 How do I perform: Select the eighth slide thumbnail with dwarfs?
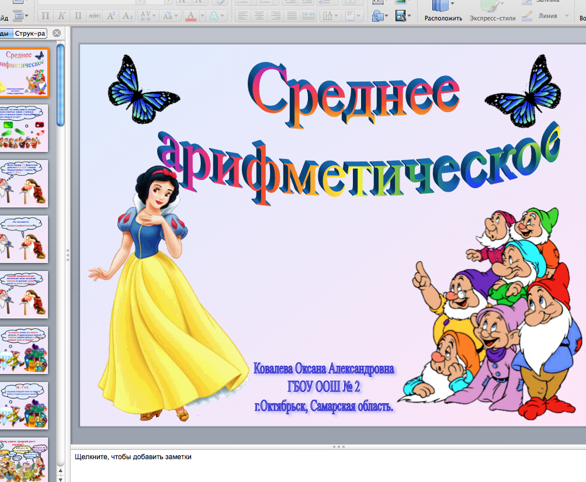point(23,460)
